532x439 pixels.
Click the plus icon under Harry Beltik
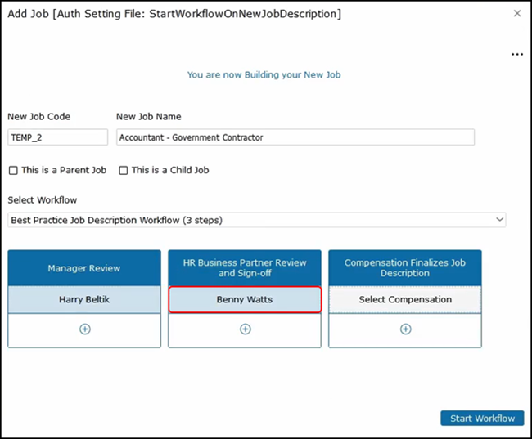(x=84, y=329)
